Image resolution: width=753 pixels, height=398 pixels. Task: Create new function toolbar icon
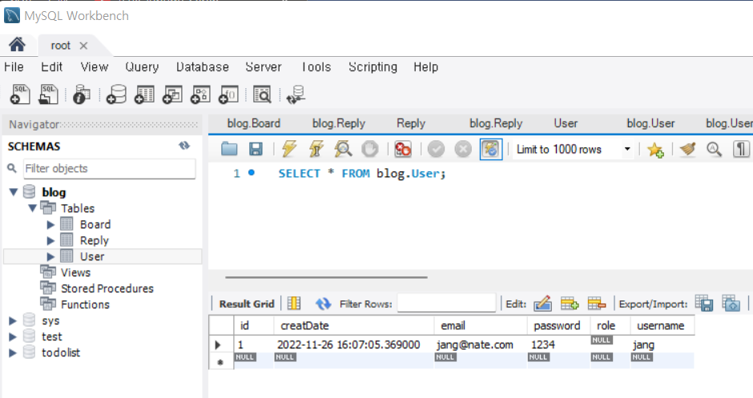[228, 94]
